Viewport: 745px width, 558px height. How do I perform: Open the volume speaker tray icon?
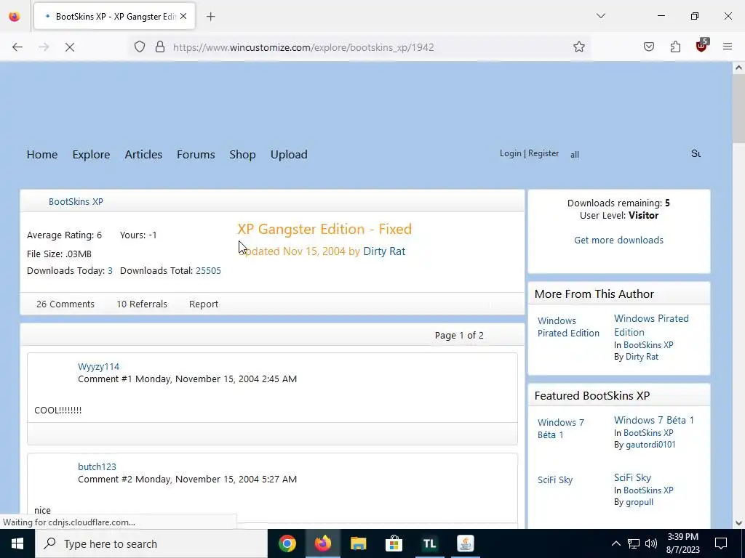pyautogui.click(x=651, y=543)
